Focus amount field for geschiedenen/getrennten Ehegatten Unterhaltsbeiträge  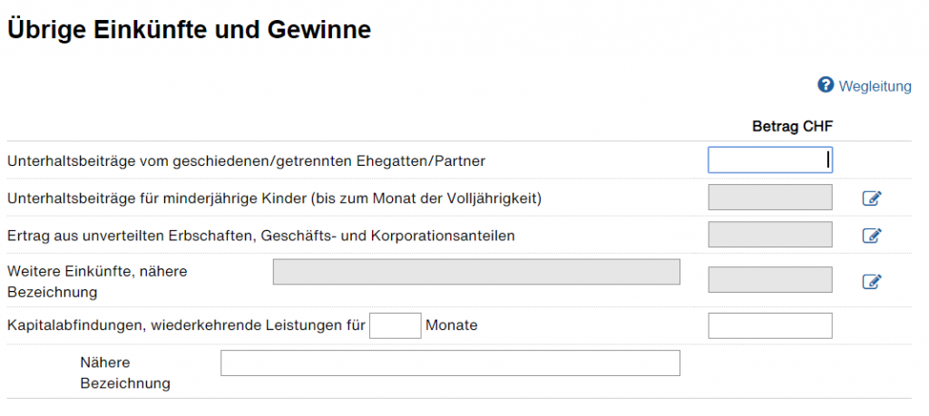tap(770, 160)
